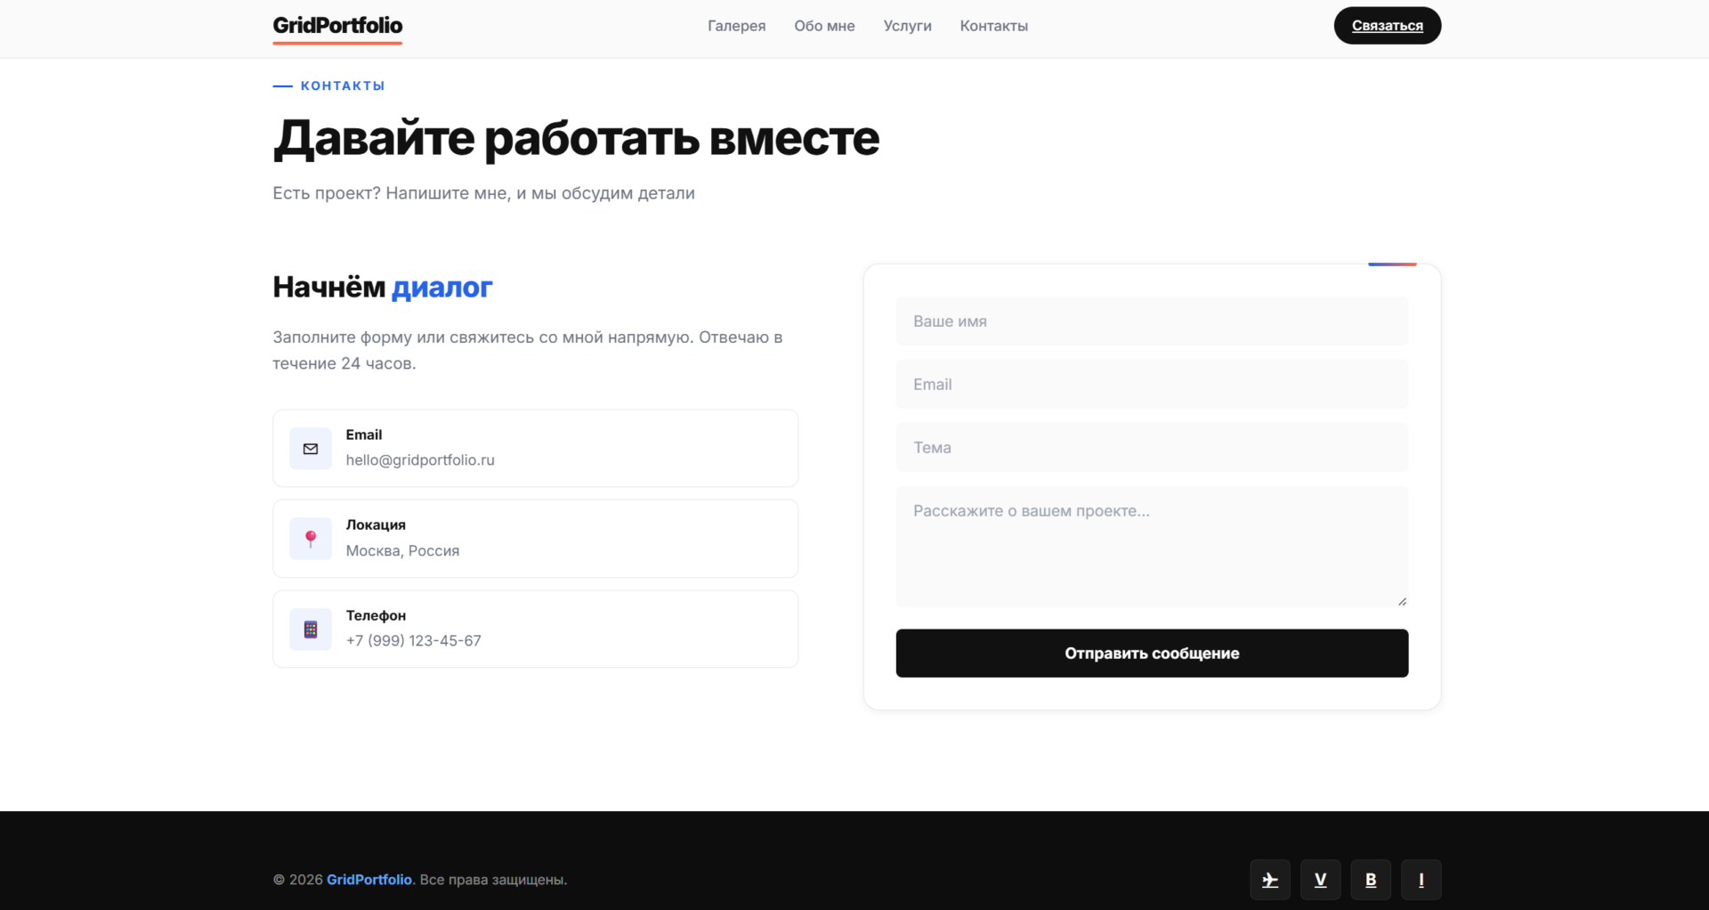The width and height of the screenshot is (1709, 910).
Task: Click the phone icon beside Телефон
Action: (x=311, y=630)
